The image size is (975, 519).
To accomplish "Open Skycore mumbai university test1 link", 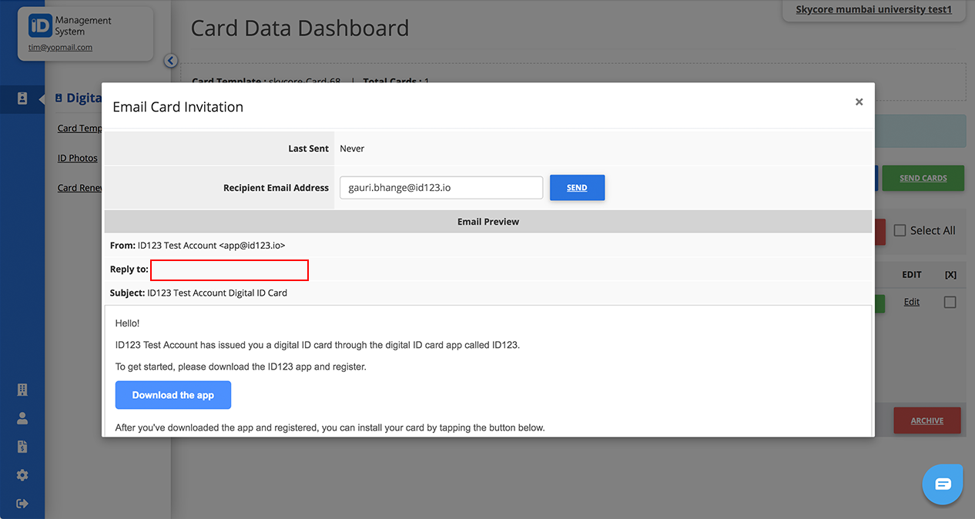I will [x=874, y=10].
